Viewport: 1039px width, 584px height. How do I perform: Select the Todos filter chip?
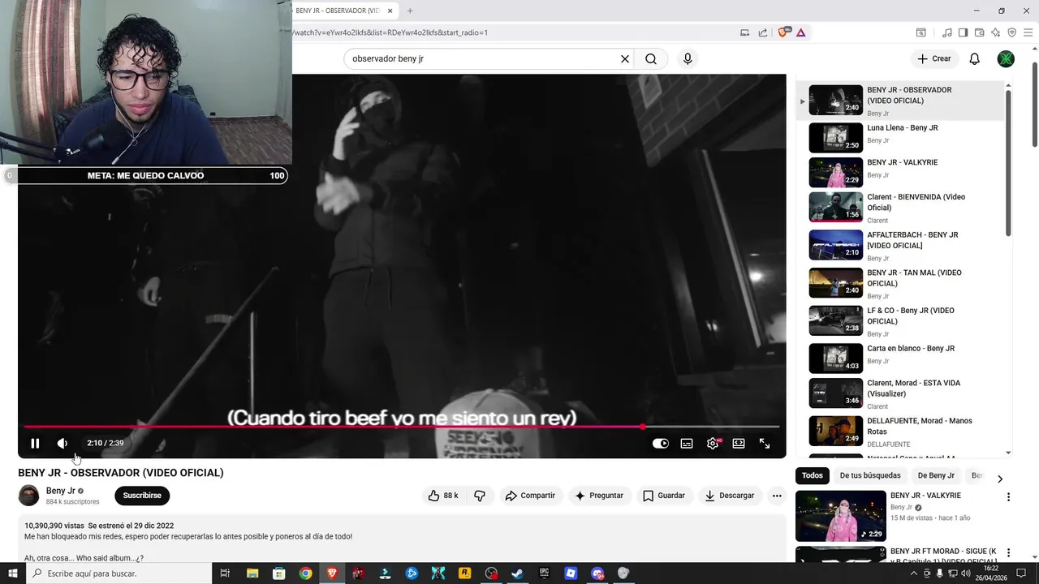(812, 475)
